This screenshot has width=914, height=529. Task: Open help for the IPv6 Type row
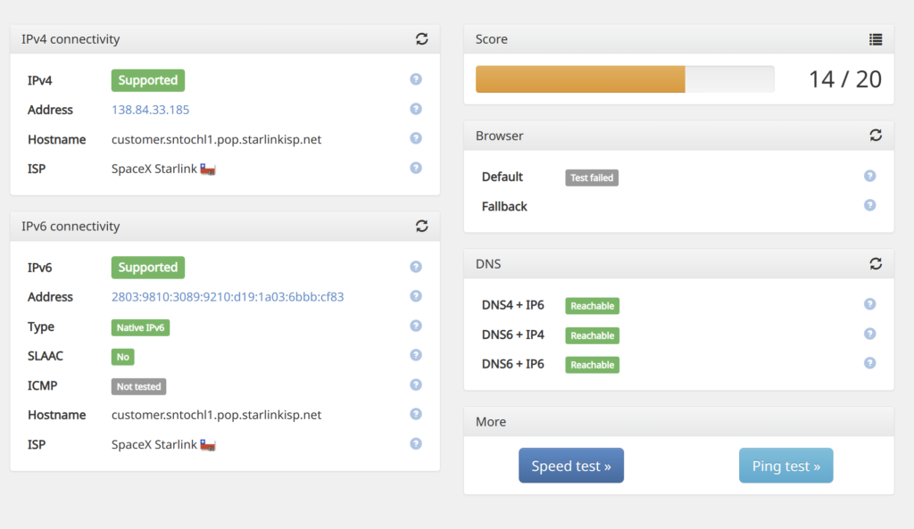[x=416, y=326]
